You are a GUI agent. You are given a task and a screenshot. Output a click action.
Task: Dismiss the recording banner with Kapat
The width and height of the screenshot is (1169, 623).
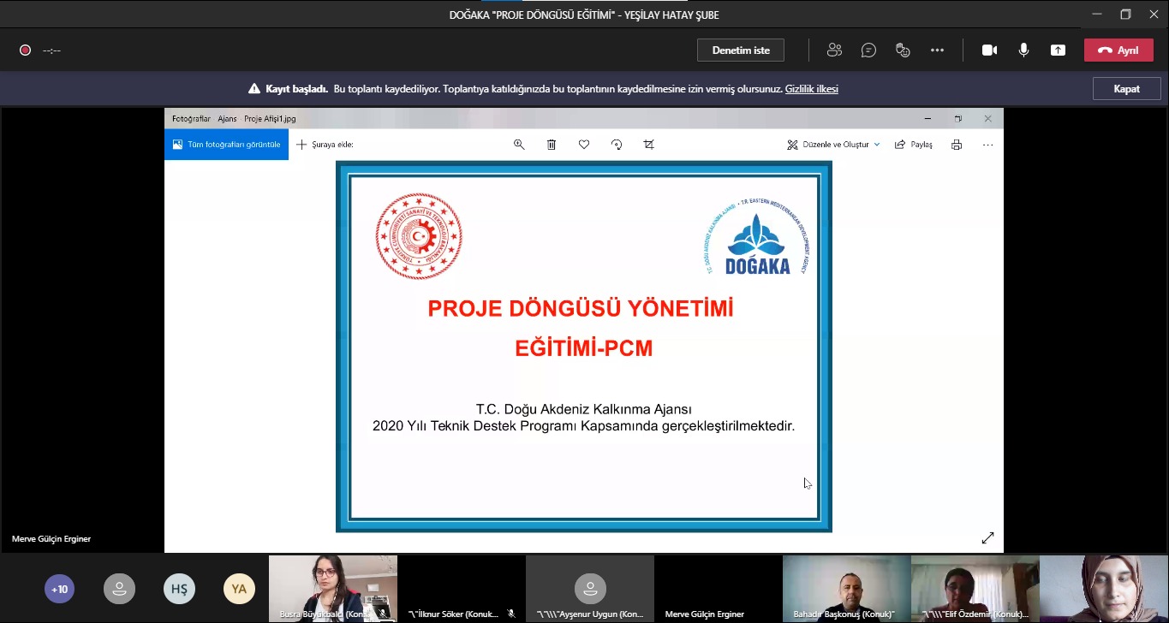(1126, 89)
